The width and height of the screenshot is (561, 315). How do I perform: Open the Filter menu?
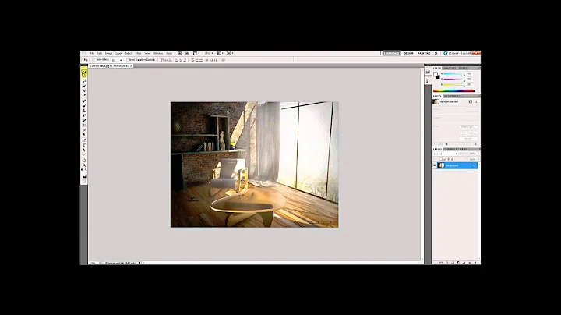(138, 53)
